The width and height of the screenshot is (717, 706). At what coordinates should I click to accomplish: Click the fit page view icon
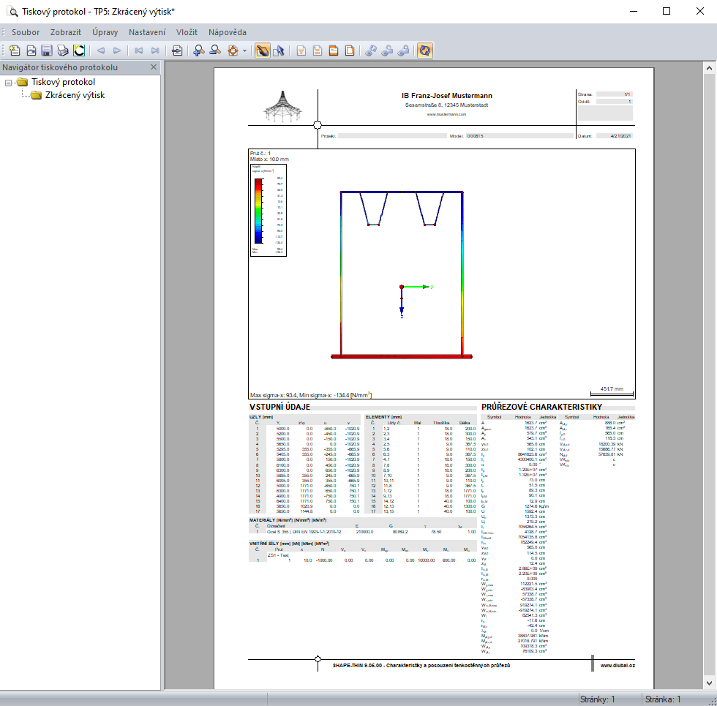233,50
